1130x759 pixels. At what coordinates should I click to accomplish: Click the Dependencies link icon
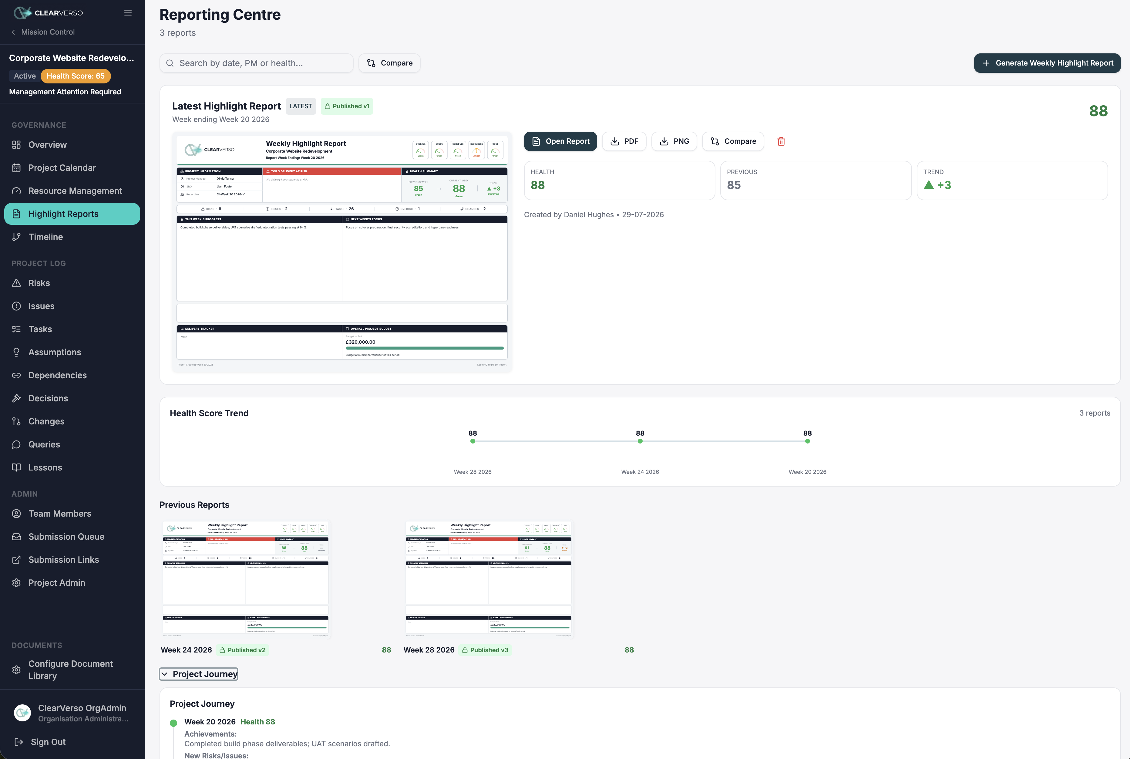click(16, 375)
